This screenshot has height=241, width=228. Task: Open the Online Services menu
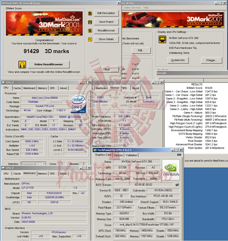coord(132,8)
